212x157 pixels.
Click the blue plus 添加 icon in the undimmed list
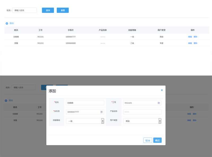point(7,23)
